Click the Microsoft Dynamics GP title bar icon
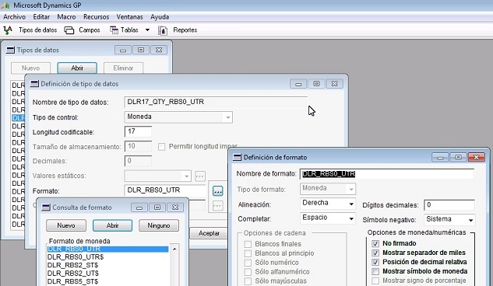 point(5,5)
